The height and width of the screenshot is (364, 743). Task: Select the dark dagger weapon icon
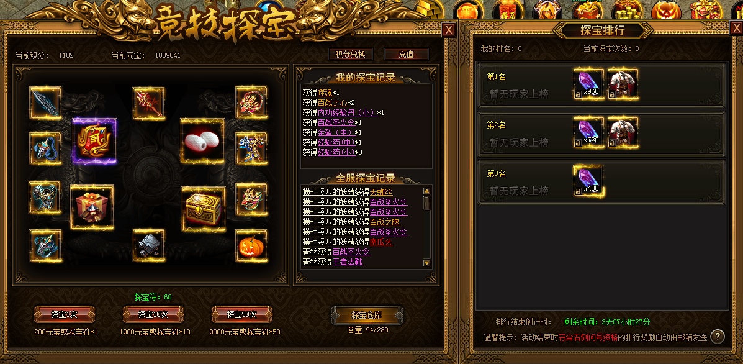(45, 102)
